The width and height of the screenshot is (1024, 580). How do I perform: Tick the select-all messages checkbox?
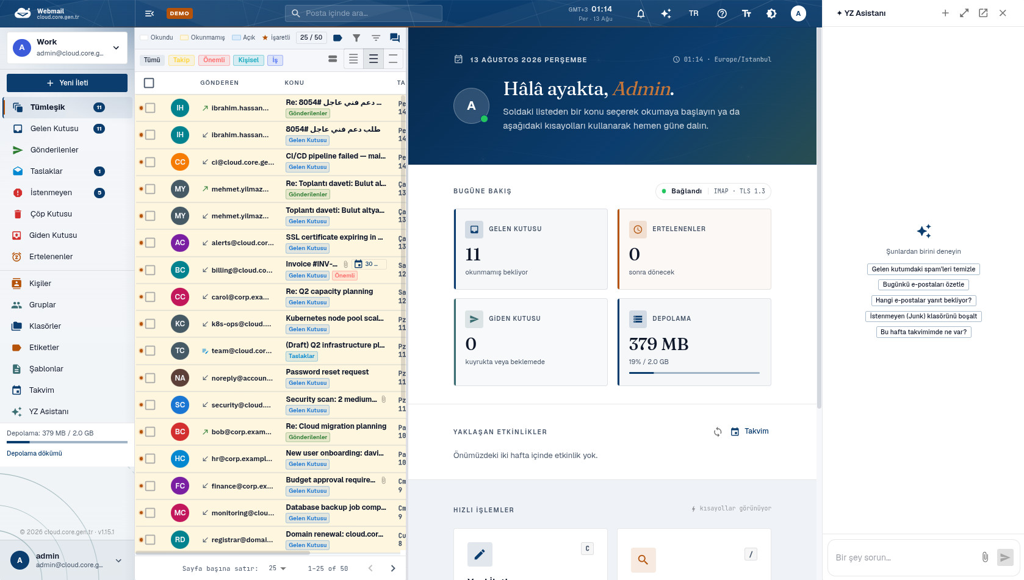(149, 83)
